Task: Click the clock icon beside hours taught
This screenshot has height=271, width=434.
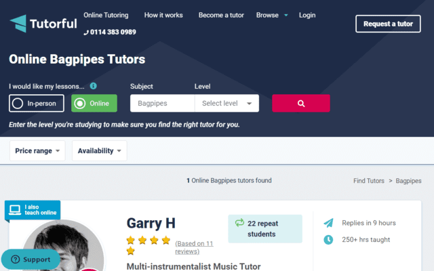Action: click(x=328, y=239)
